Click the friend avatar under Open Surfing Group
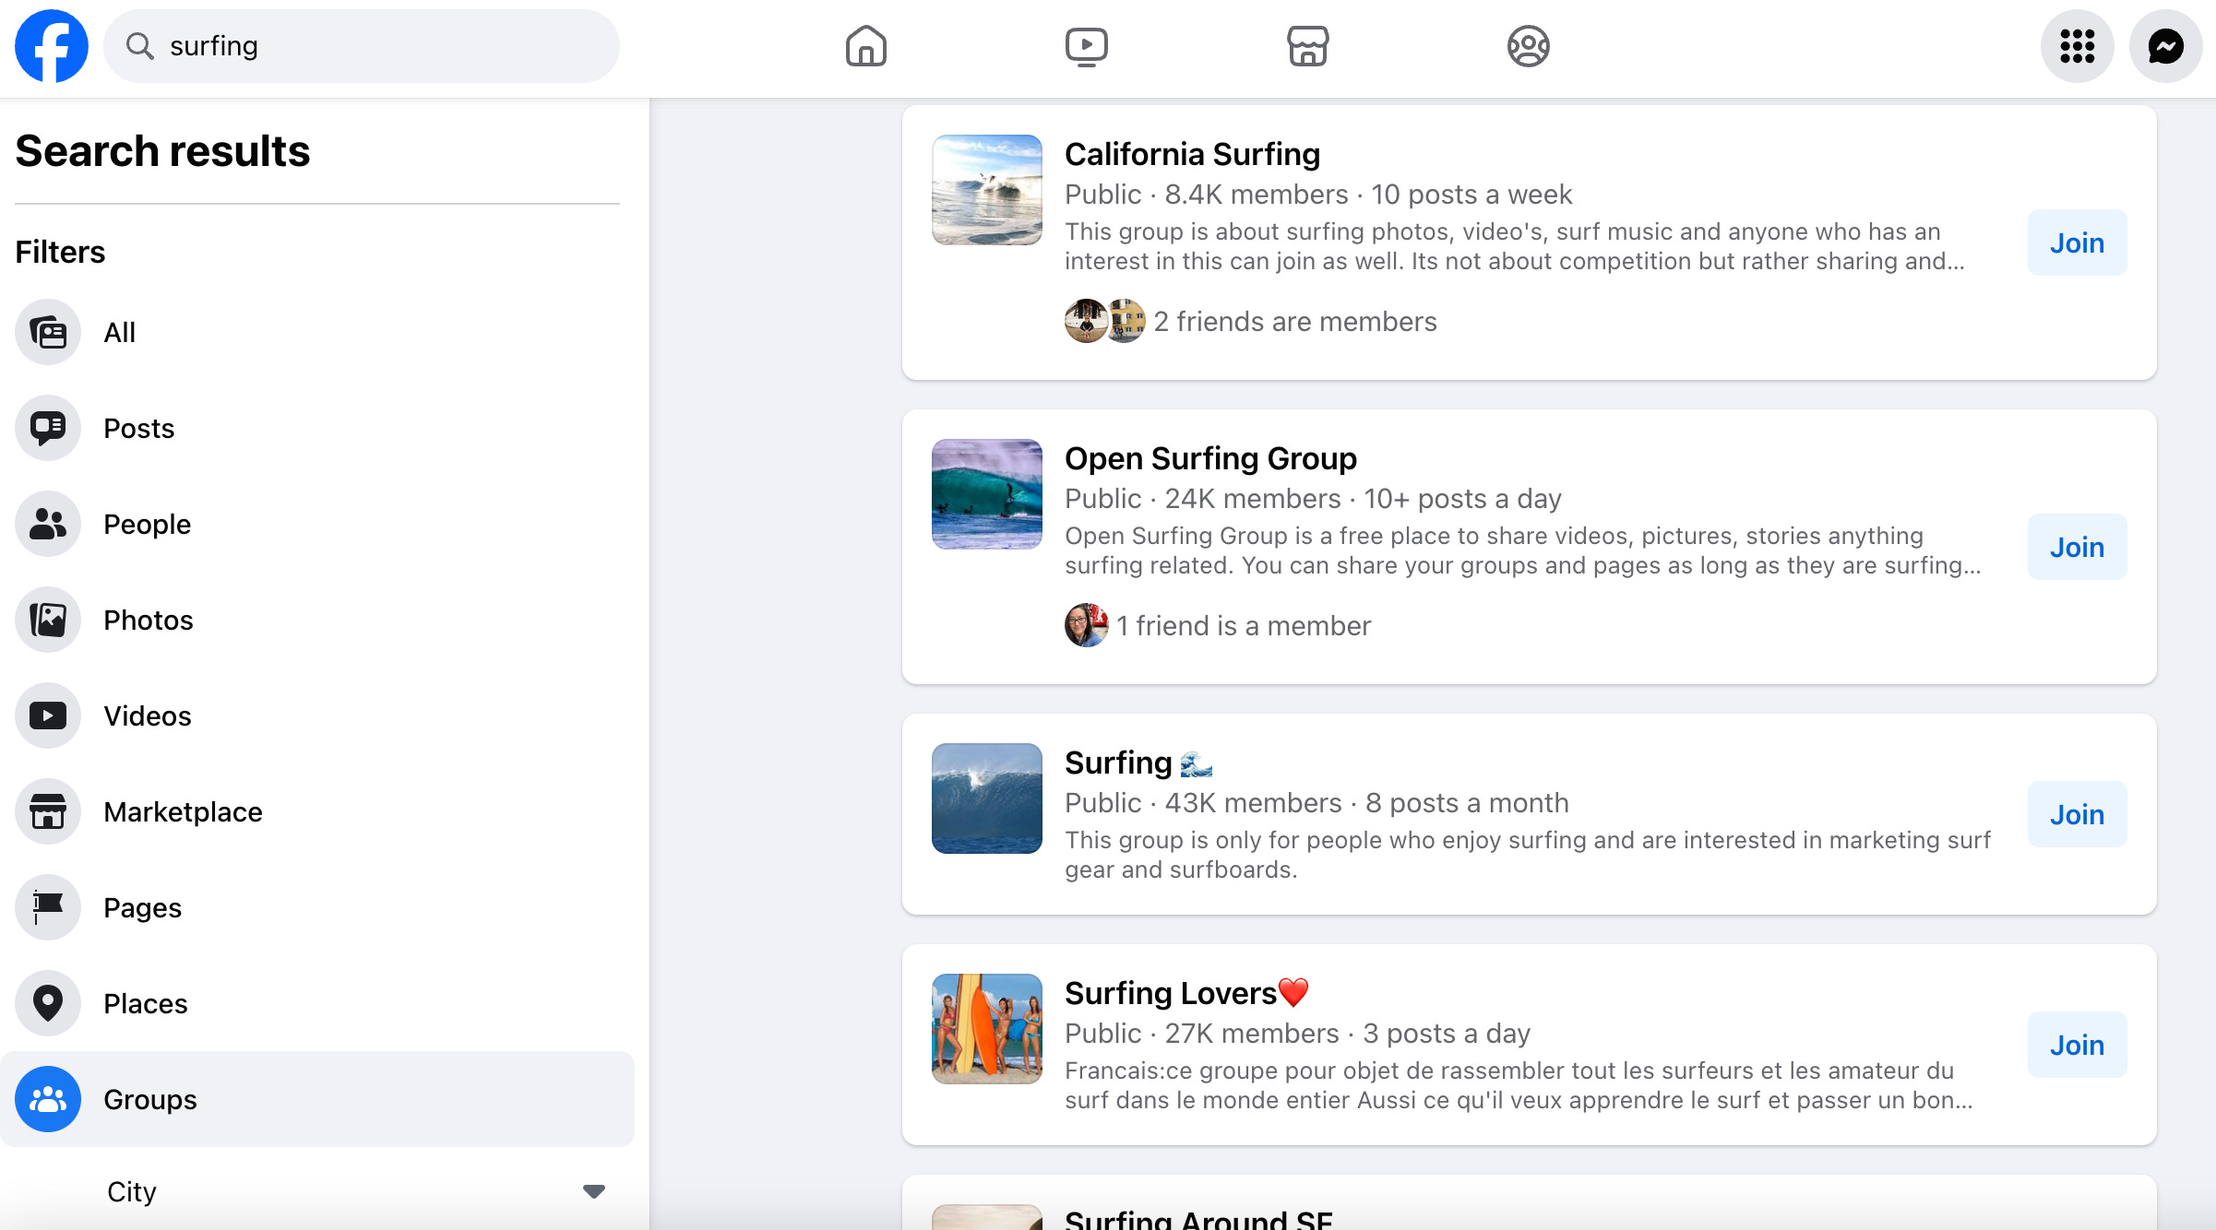Viewport: 2216px width, 1230px height. pos(1087,625)
